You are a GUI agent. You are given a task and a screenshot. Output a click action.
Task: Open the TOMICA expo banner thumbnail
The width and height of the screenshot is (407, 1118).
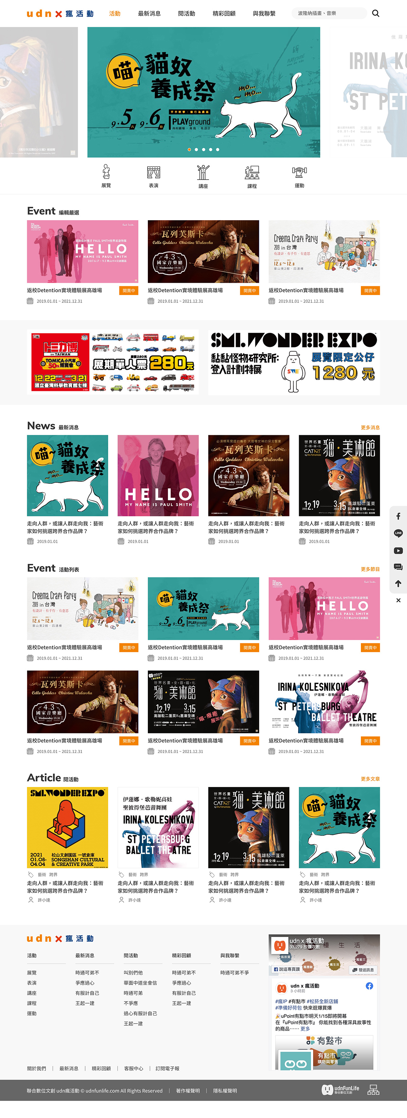(x=113, y=362)
